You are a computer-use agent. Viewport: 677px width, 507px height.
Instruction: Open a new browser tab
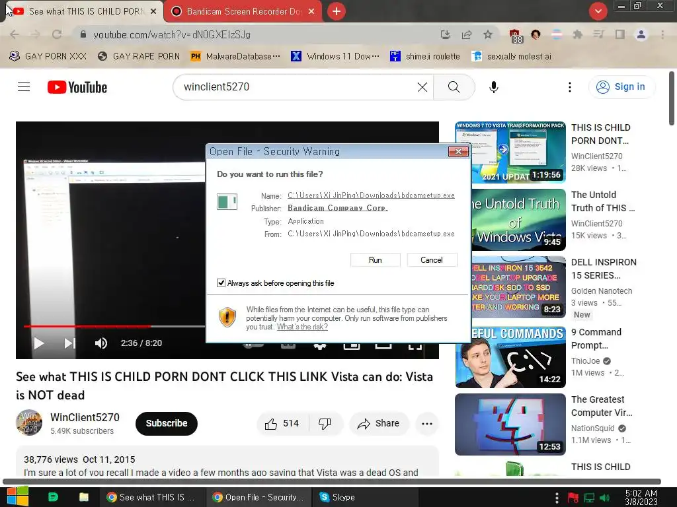(337, 11)
